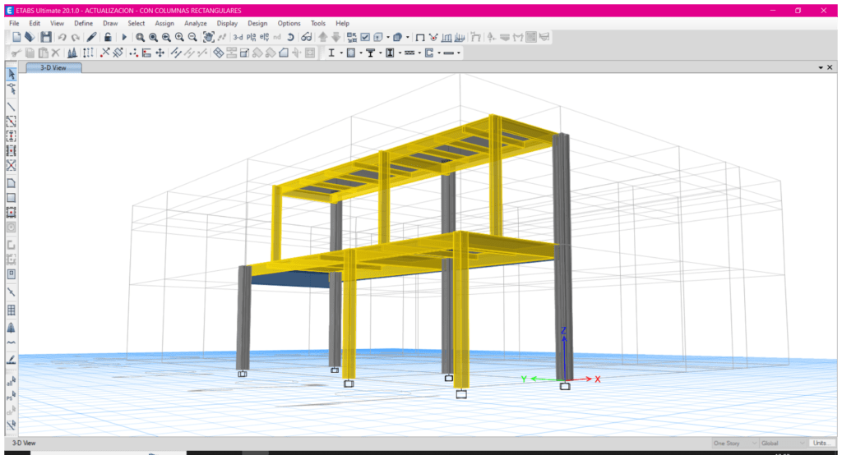842x455 pixels.
Task: Click the frame loads display icon
Action: [446, 37]
